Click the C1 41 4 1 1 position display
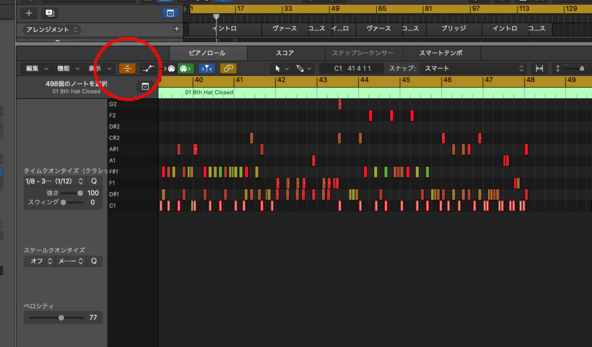The width and height of the screenshot is (592, 347). click(x=351, y=68)
